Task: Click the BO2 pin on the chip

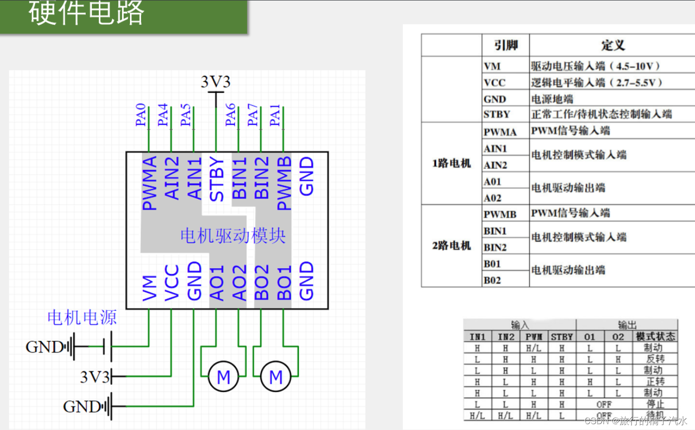Action: click(261, 283)
